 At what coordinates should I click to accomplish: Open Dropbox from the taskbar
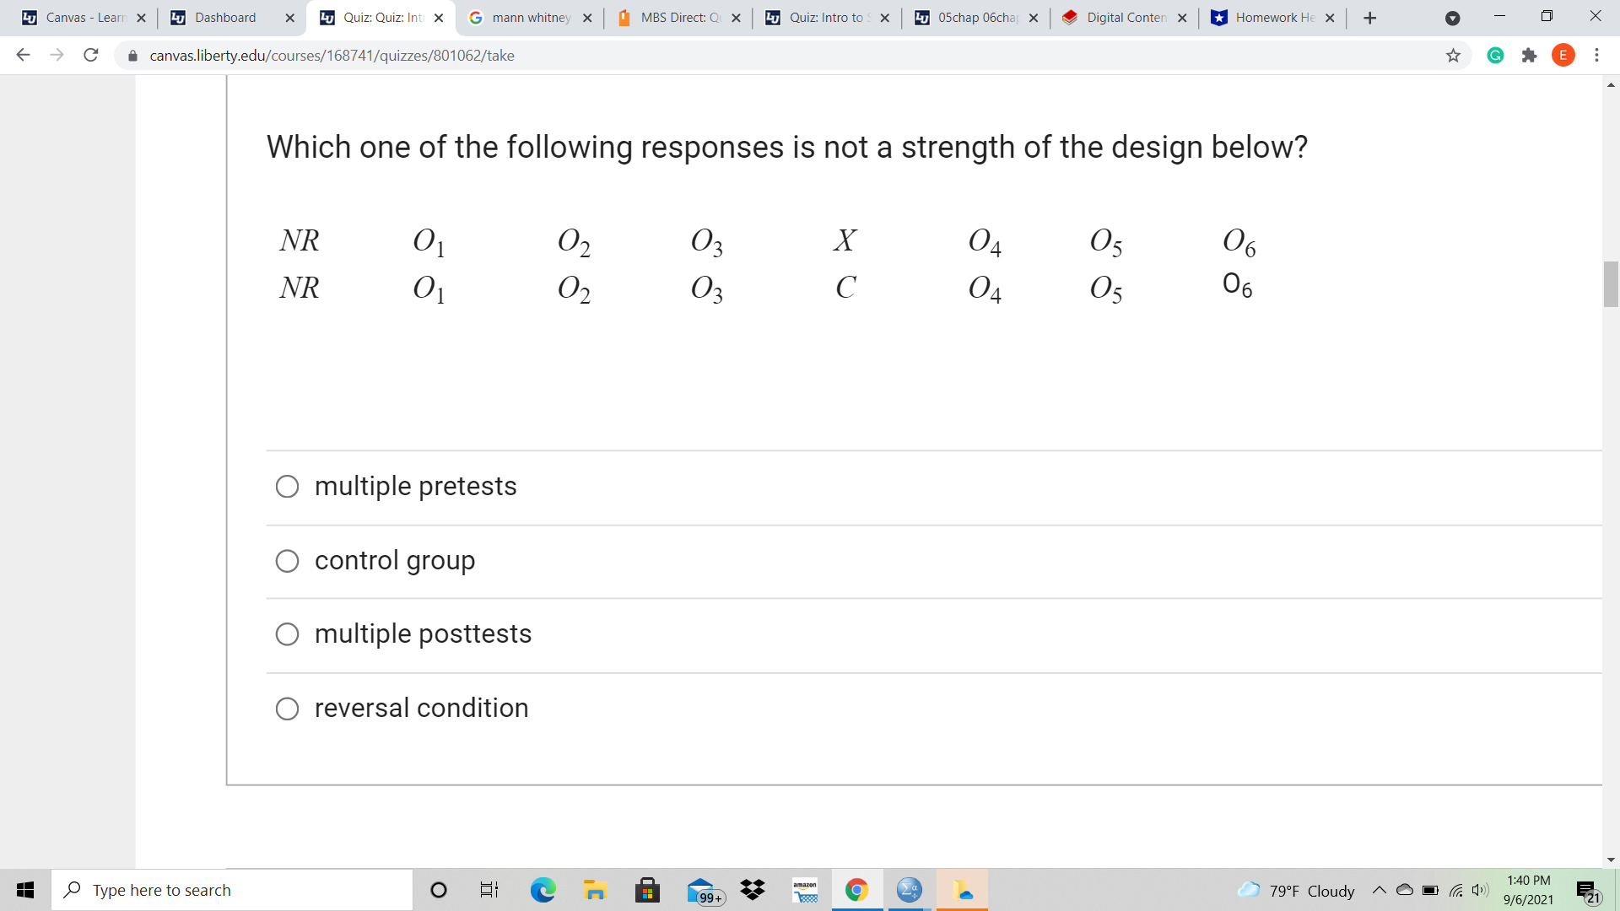click(x=753, y=890)
